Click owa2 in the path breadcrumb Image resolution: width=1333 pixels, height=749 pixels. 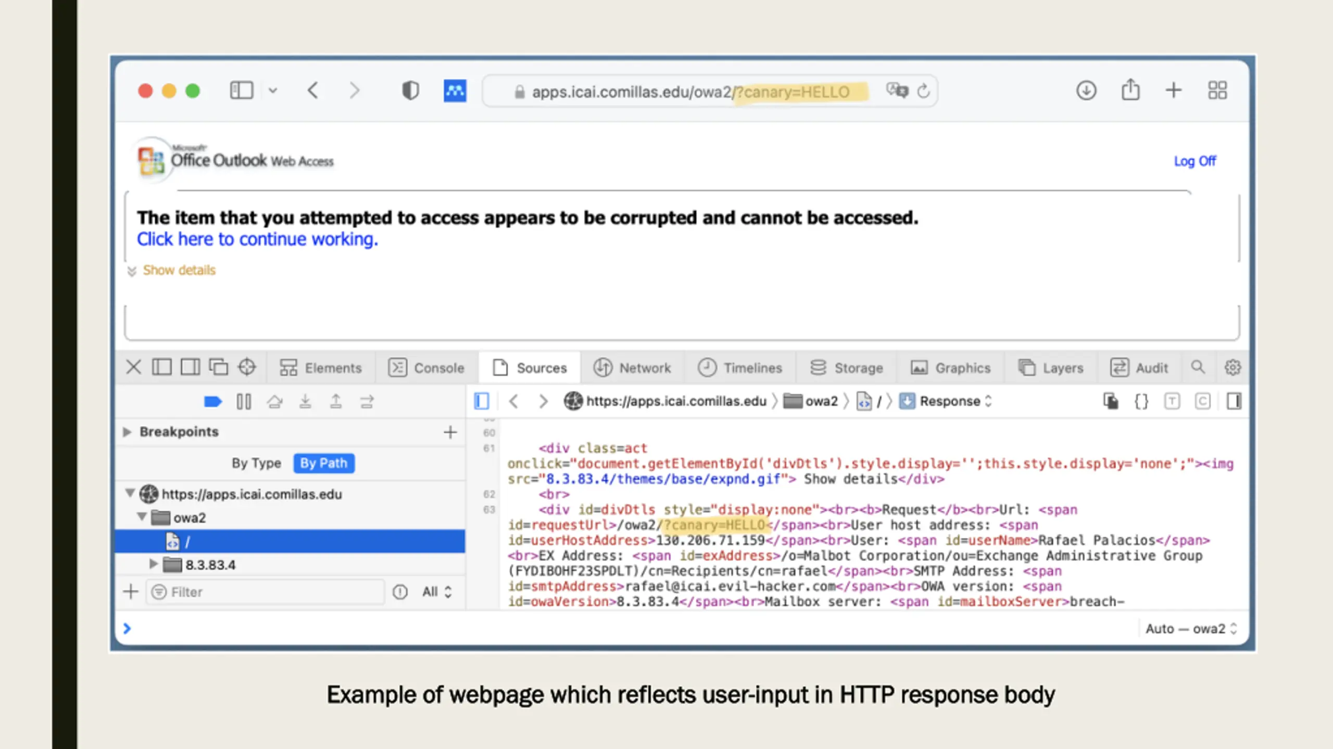811,401
